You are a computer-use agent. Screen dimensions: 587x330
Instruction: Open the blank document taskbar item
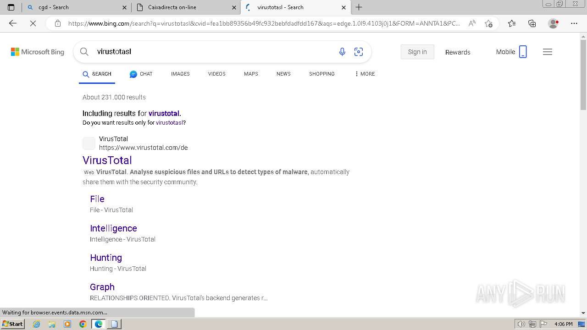pyautogui.click(x=114, y=324)
